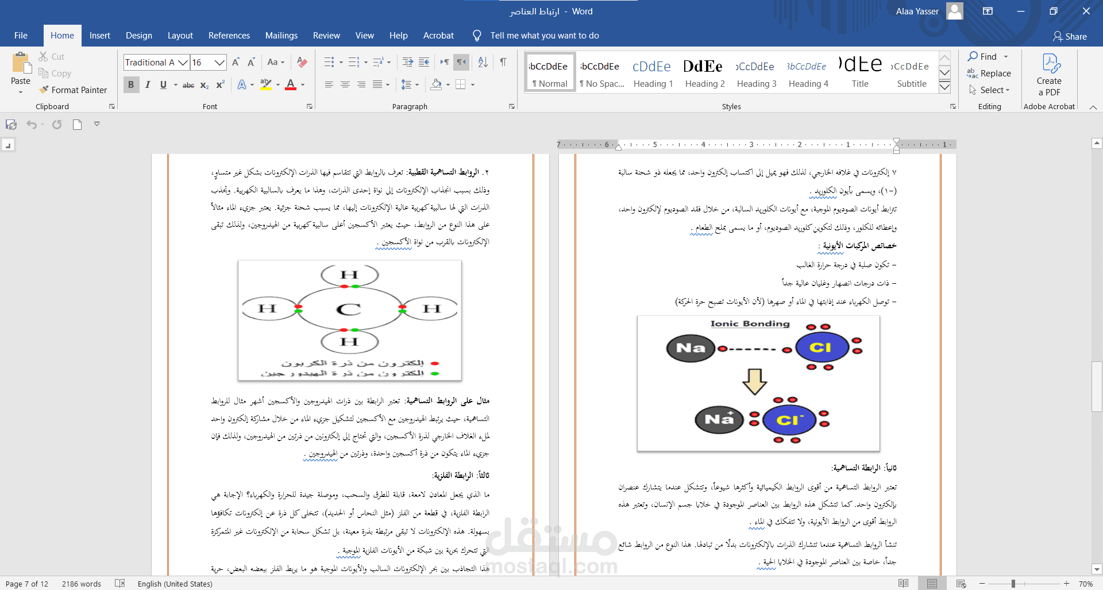Toggle the tab selector at ruler corner
Screen dimensions: 1103x590
coord(8,145)
